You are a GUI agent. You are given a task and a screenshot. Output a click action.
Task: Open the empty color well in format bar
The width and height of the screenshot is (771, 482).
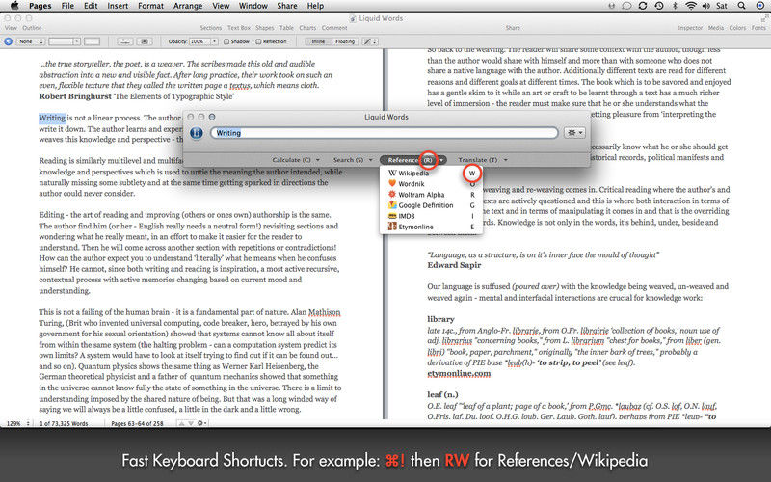(92, 41)
